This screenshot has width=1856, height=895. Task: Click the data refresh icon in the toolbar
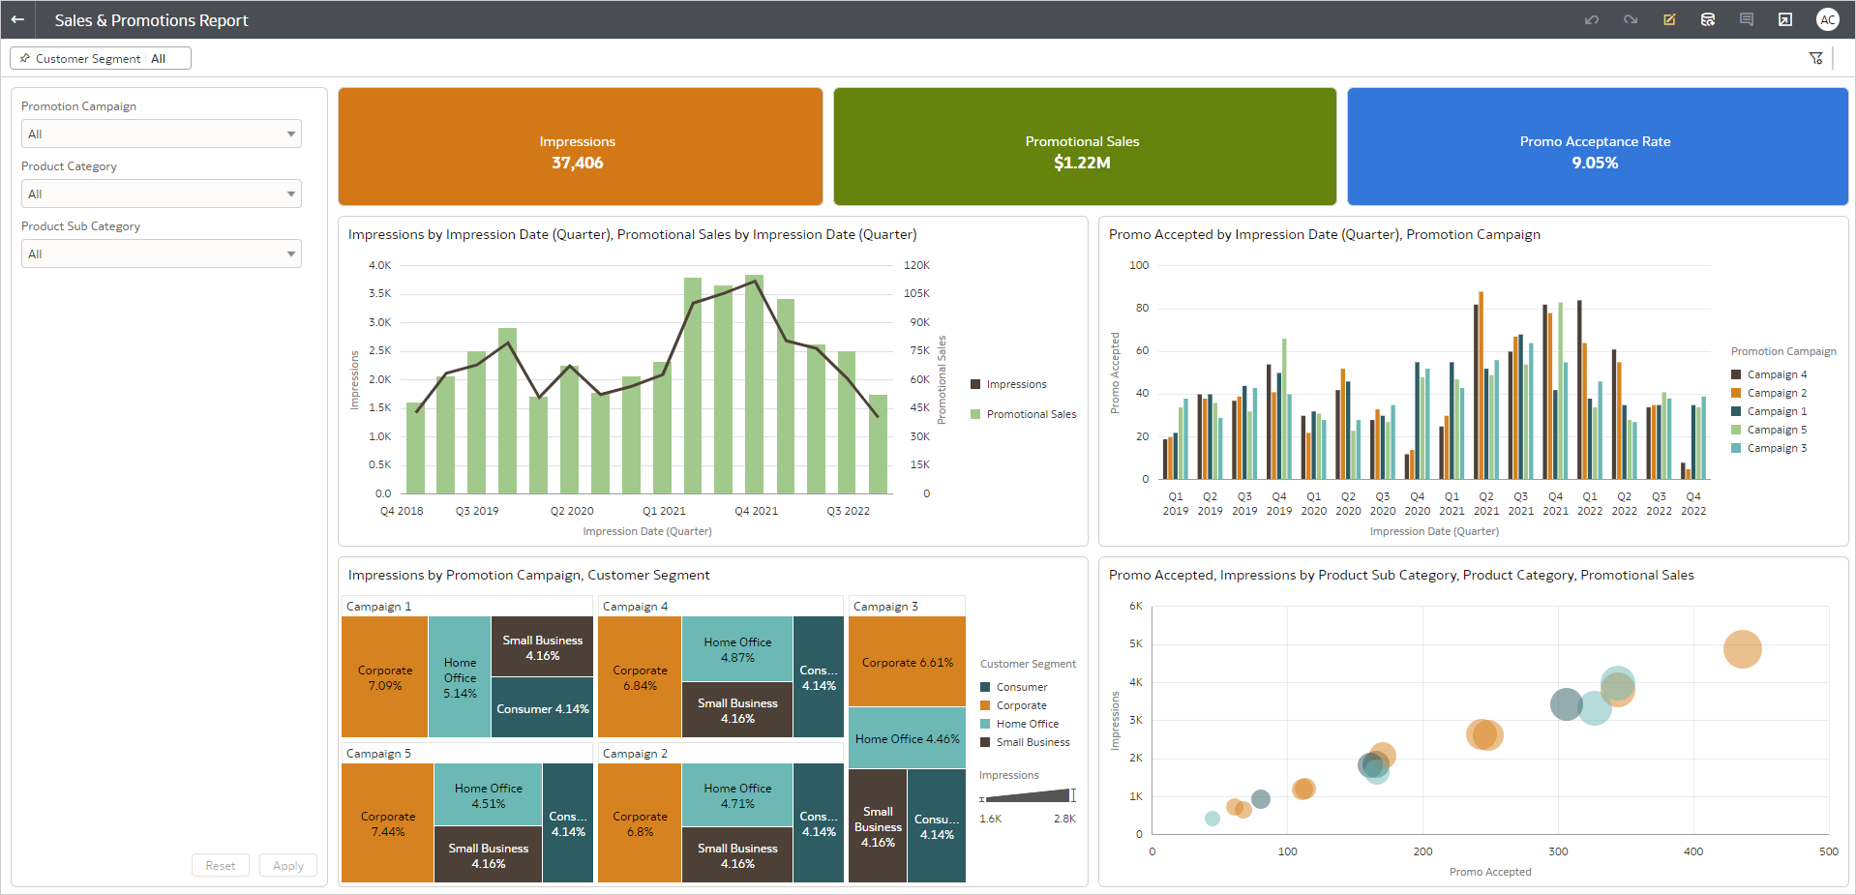click(x=1707, y=19)
